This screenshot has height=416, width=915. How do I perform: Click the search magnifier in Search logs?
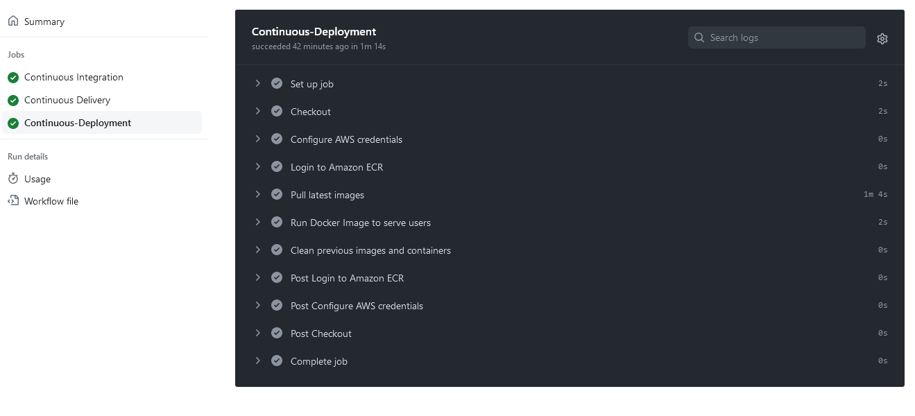pyautogui.click(x=699, y=37)
